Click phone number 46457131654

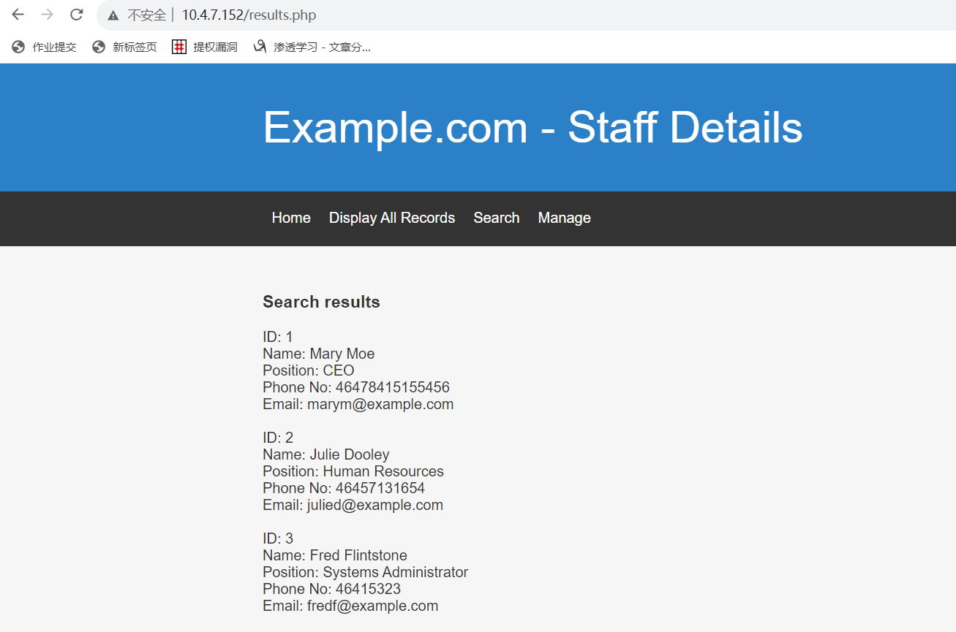point(380,488)
